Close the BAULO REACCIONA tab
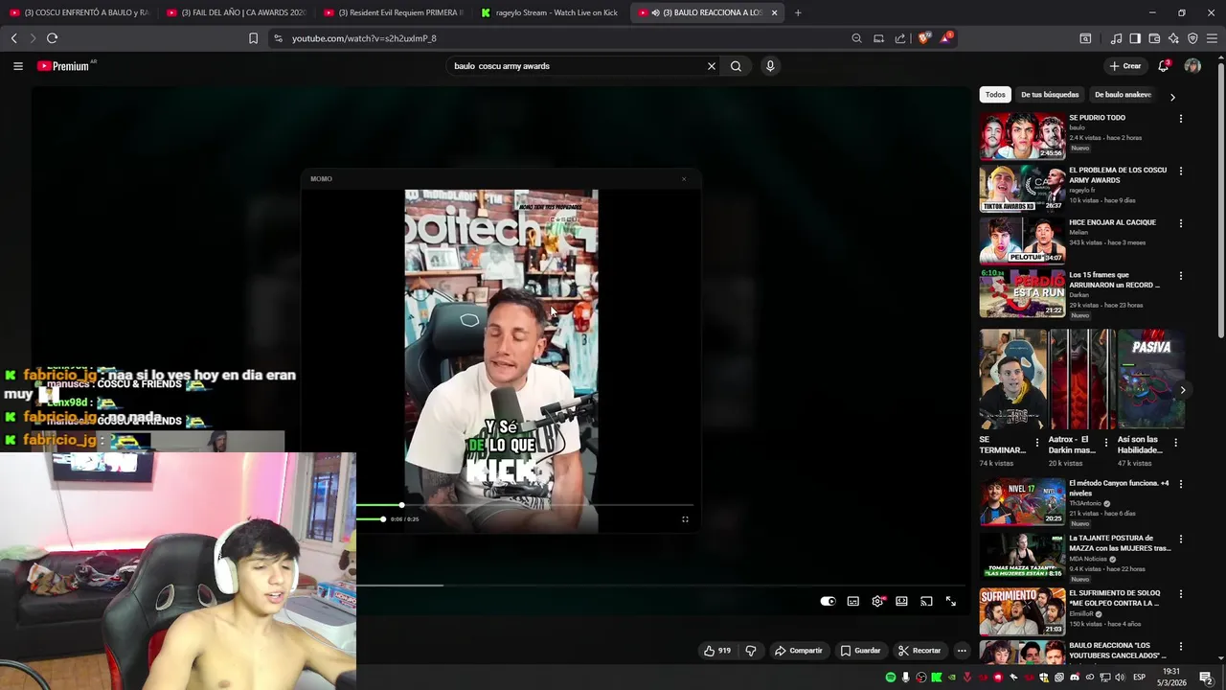This screenshot has height=690, width=1226. pos(774,12)
